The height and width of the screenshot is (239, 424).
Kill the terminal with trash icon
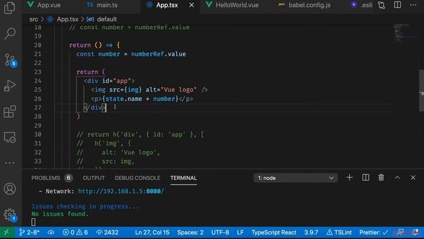point(382,178)
